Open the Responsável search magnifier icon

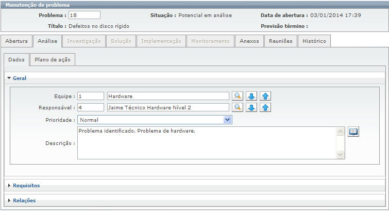pyautogui.click(x=238, y=107)
